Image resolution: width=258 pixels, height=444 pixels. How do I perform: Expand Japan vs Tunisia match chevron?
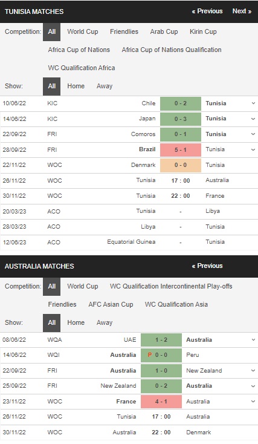point(253,119)
